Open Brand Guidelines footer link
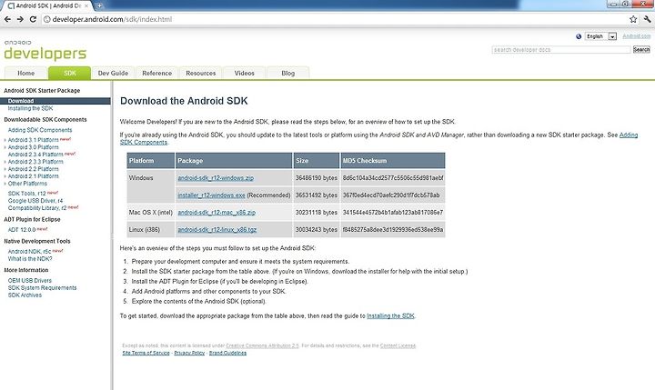Image resolution: width=655 pixels, height=390 pixels. click(227, 353)
